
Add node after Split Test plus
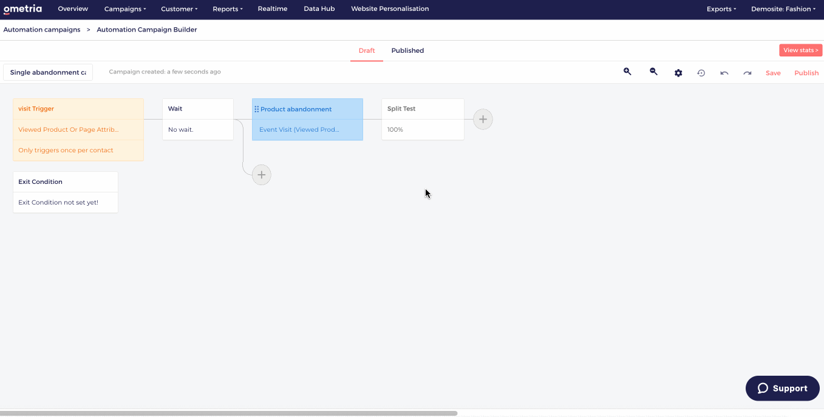[x=483, y=120]
